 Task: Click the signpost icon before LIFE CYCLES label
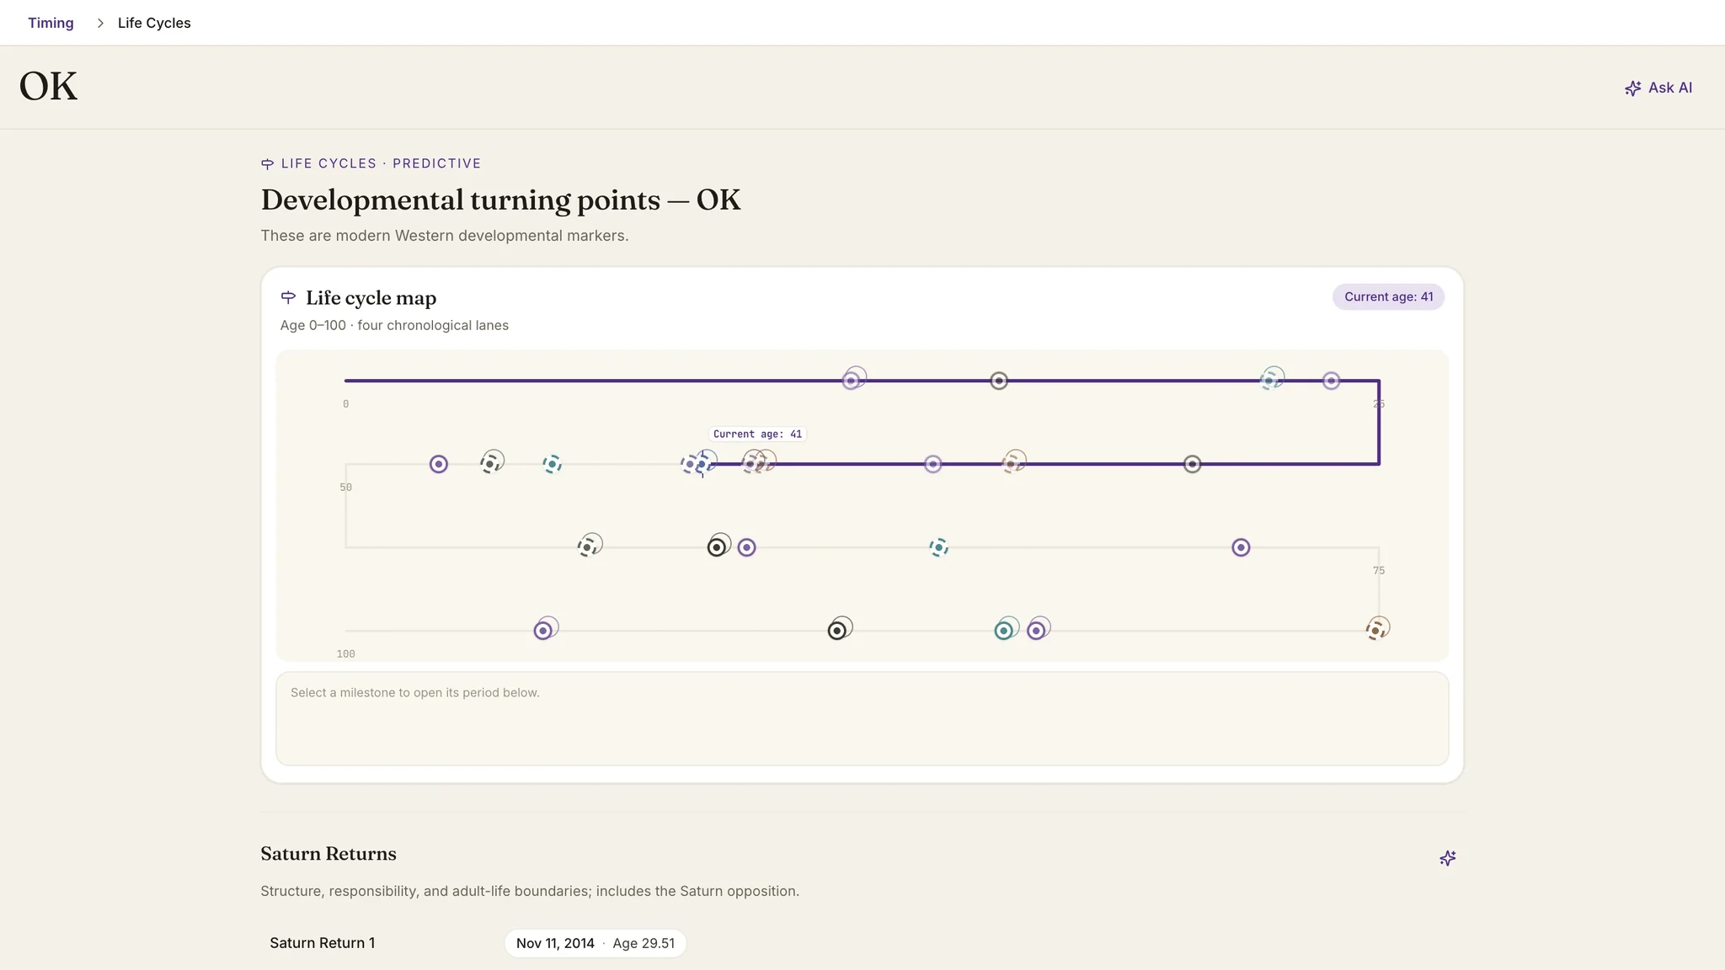pos(267,163)
